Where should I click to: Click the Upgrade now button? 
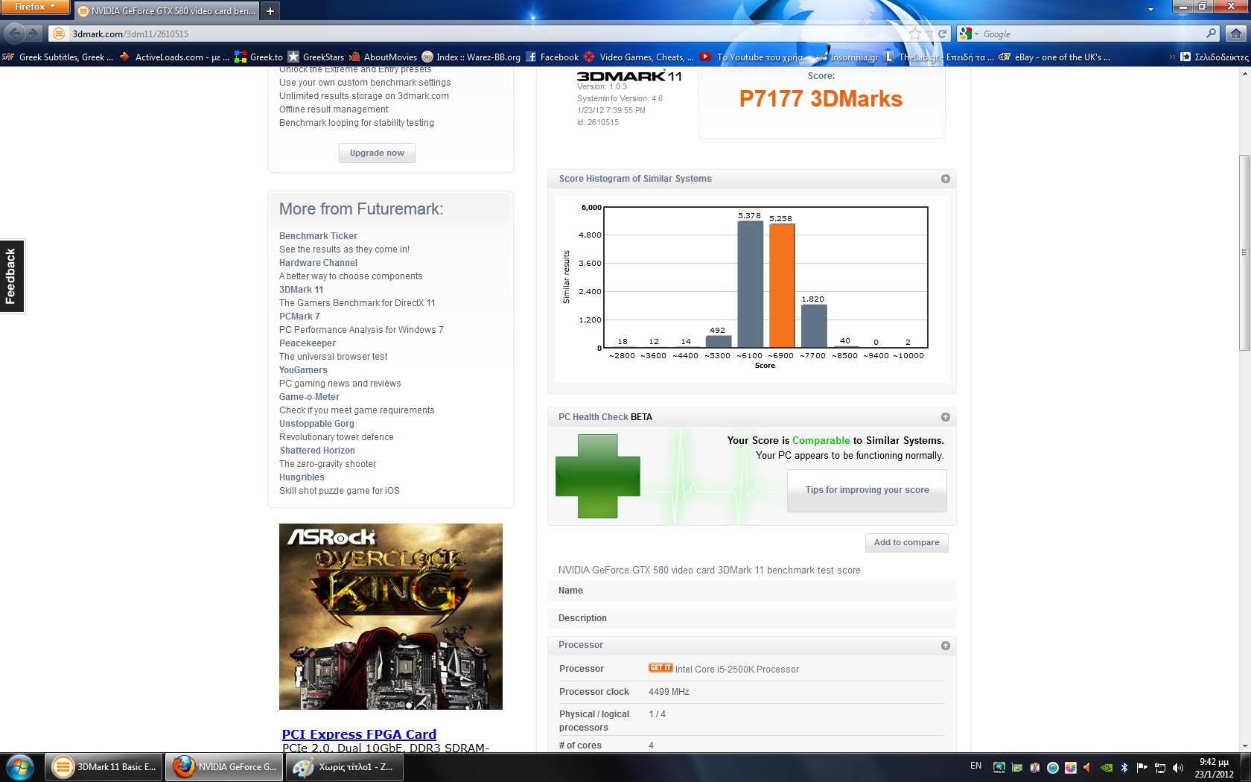[377, 153]
